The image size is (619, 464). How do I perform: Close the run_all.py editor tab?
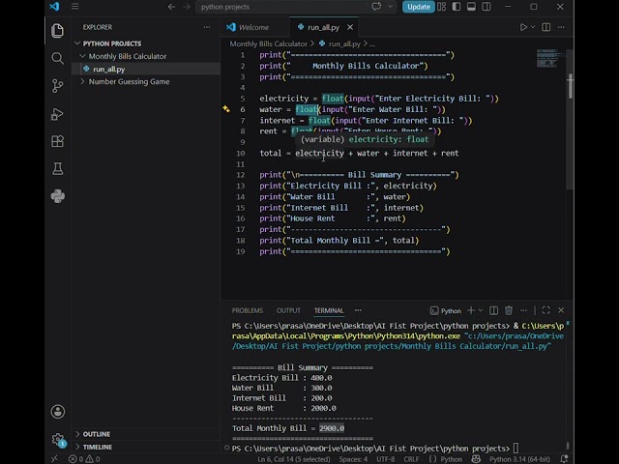(350, 27)
